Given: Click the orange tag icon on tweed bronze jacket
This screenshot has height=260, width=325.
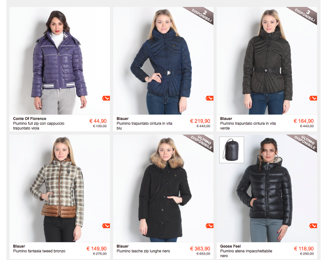Looking at the screenshot, I should [x=106, y=226].
